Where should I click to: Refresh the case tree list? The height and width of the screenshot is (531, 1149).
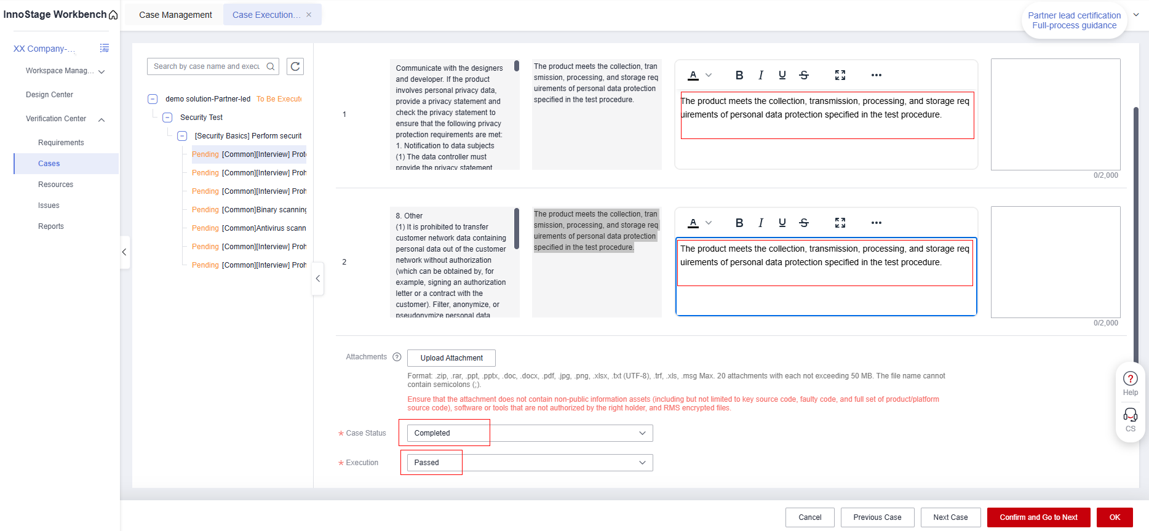click(295, 66)
